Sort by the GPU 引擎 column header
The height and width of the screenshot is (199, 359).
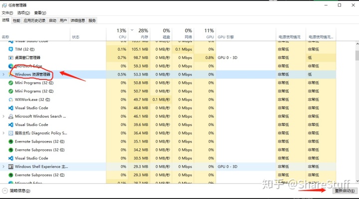point(246,34)
